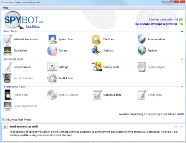Dismiss the antivirus tip with X
This screenshot has width=186, height=143.
click(x=5, y=127)
